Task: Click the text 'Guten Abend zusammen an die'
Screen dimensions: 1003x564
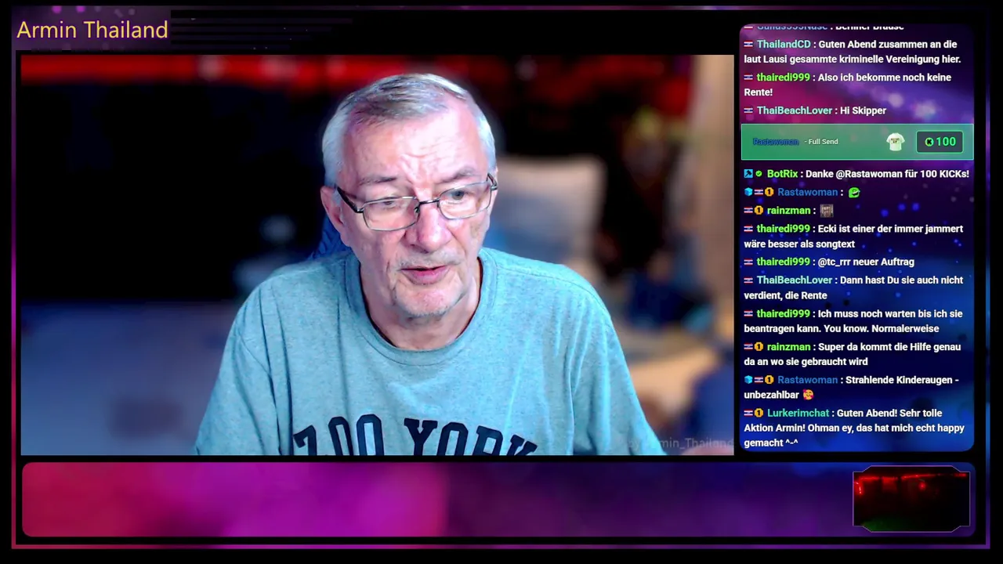Action: coord(888,45)
